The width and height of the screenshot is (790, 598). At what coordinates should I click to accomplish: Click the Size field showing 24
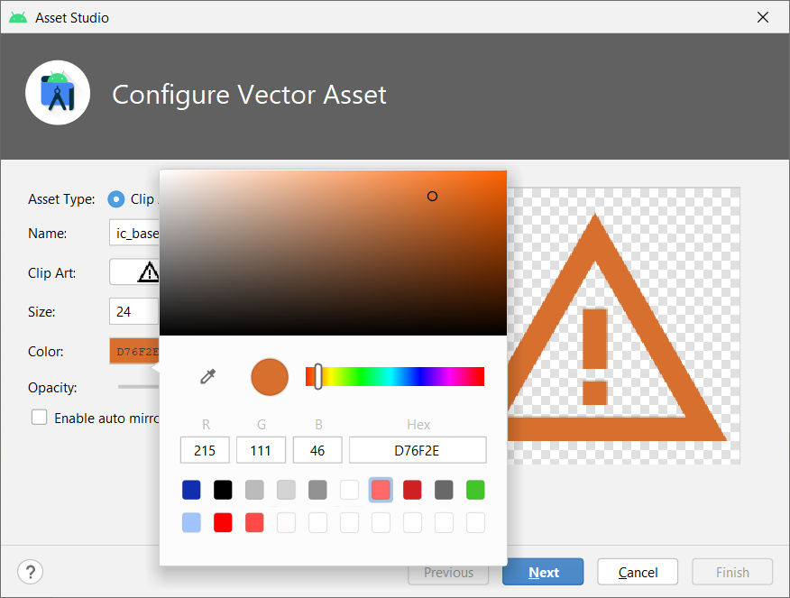point(134,311)
